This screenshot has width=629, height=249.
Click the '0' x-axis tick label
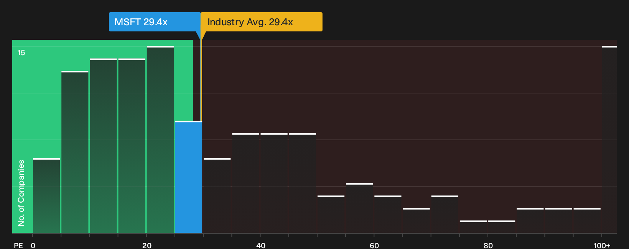point(33,245)
